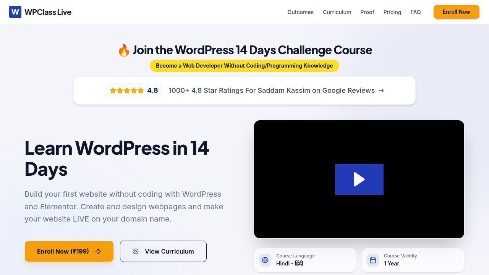Click the View Curriculum button
Image resolution: width=489 pixels, height=275 pixels.
pyautogui.click(x=163, y=251)
